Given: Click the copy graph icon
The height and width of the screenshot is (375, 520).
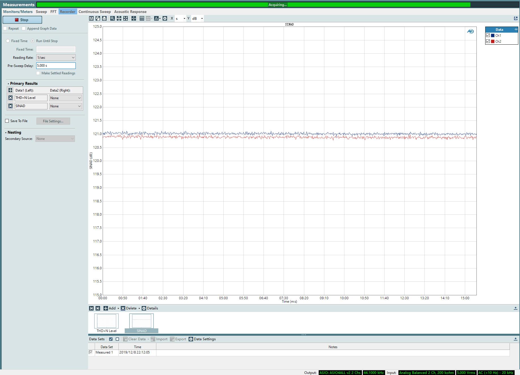Looking at the screenshot, I should pos(98,18).
